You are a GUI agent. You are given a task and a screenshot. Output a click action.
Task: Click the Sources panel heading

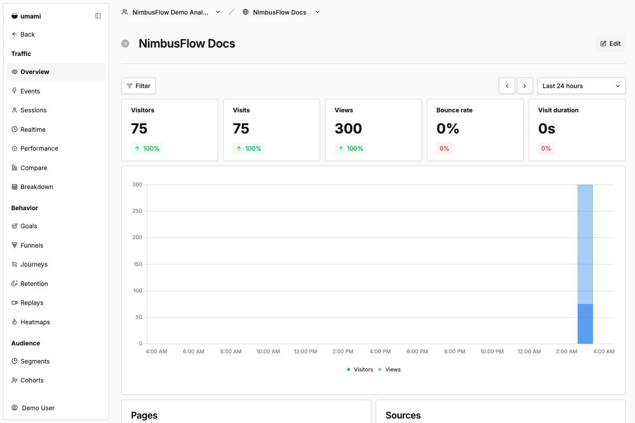click(x=403, y=416)
